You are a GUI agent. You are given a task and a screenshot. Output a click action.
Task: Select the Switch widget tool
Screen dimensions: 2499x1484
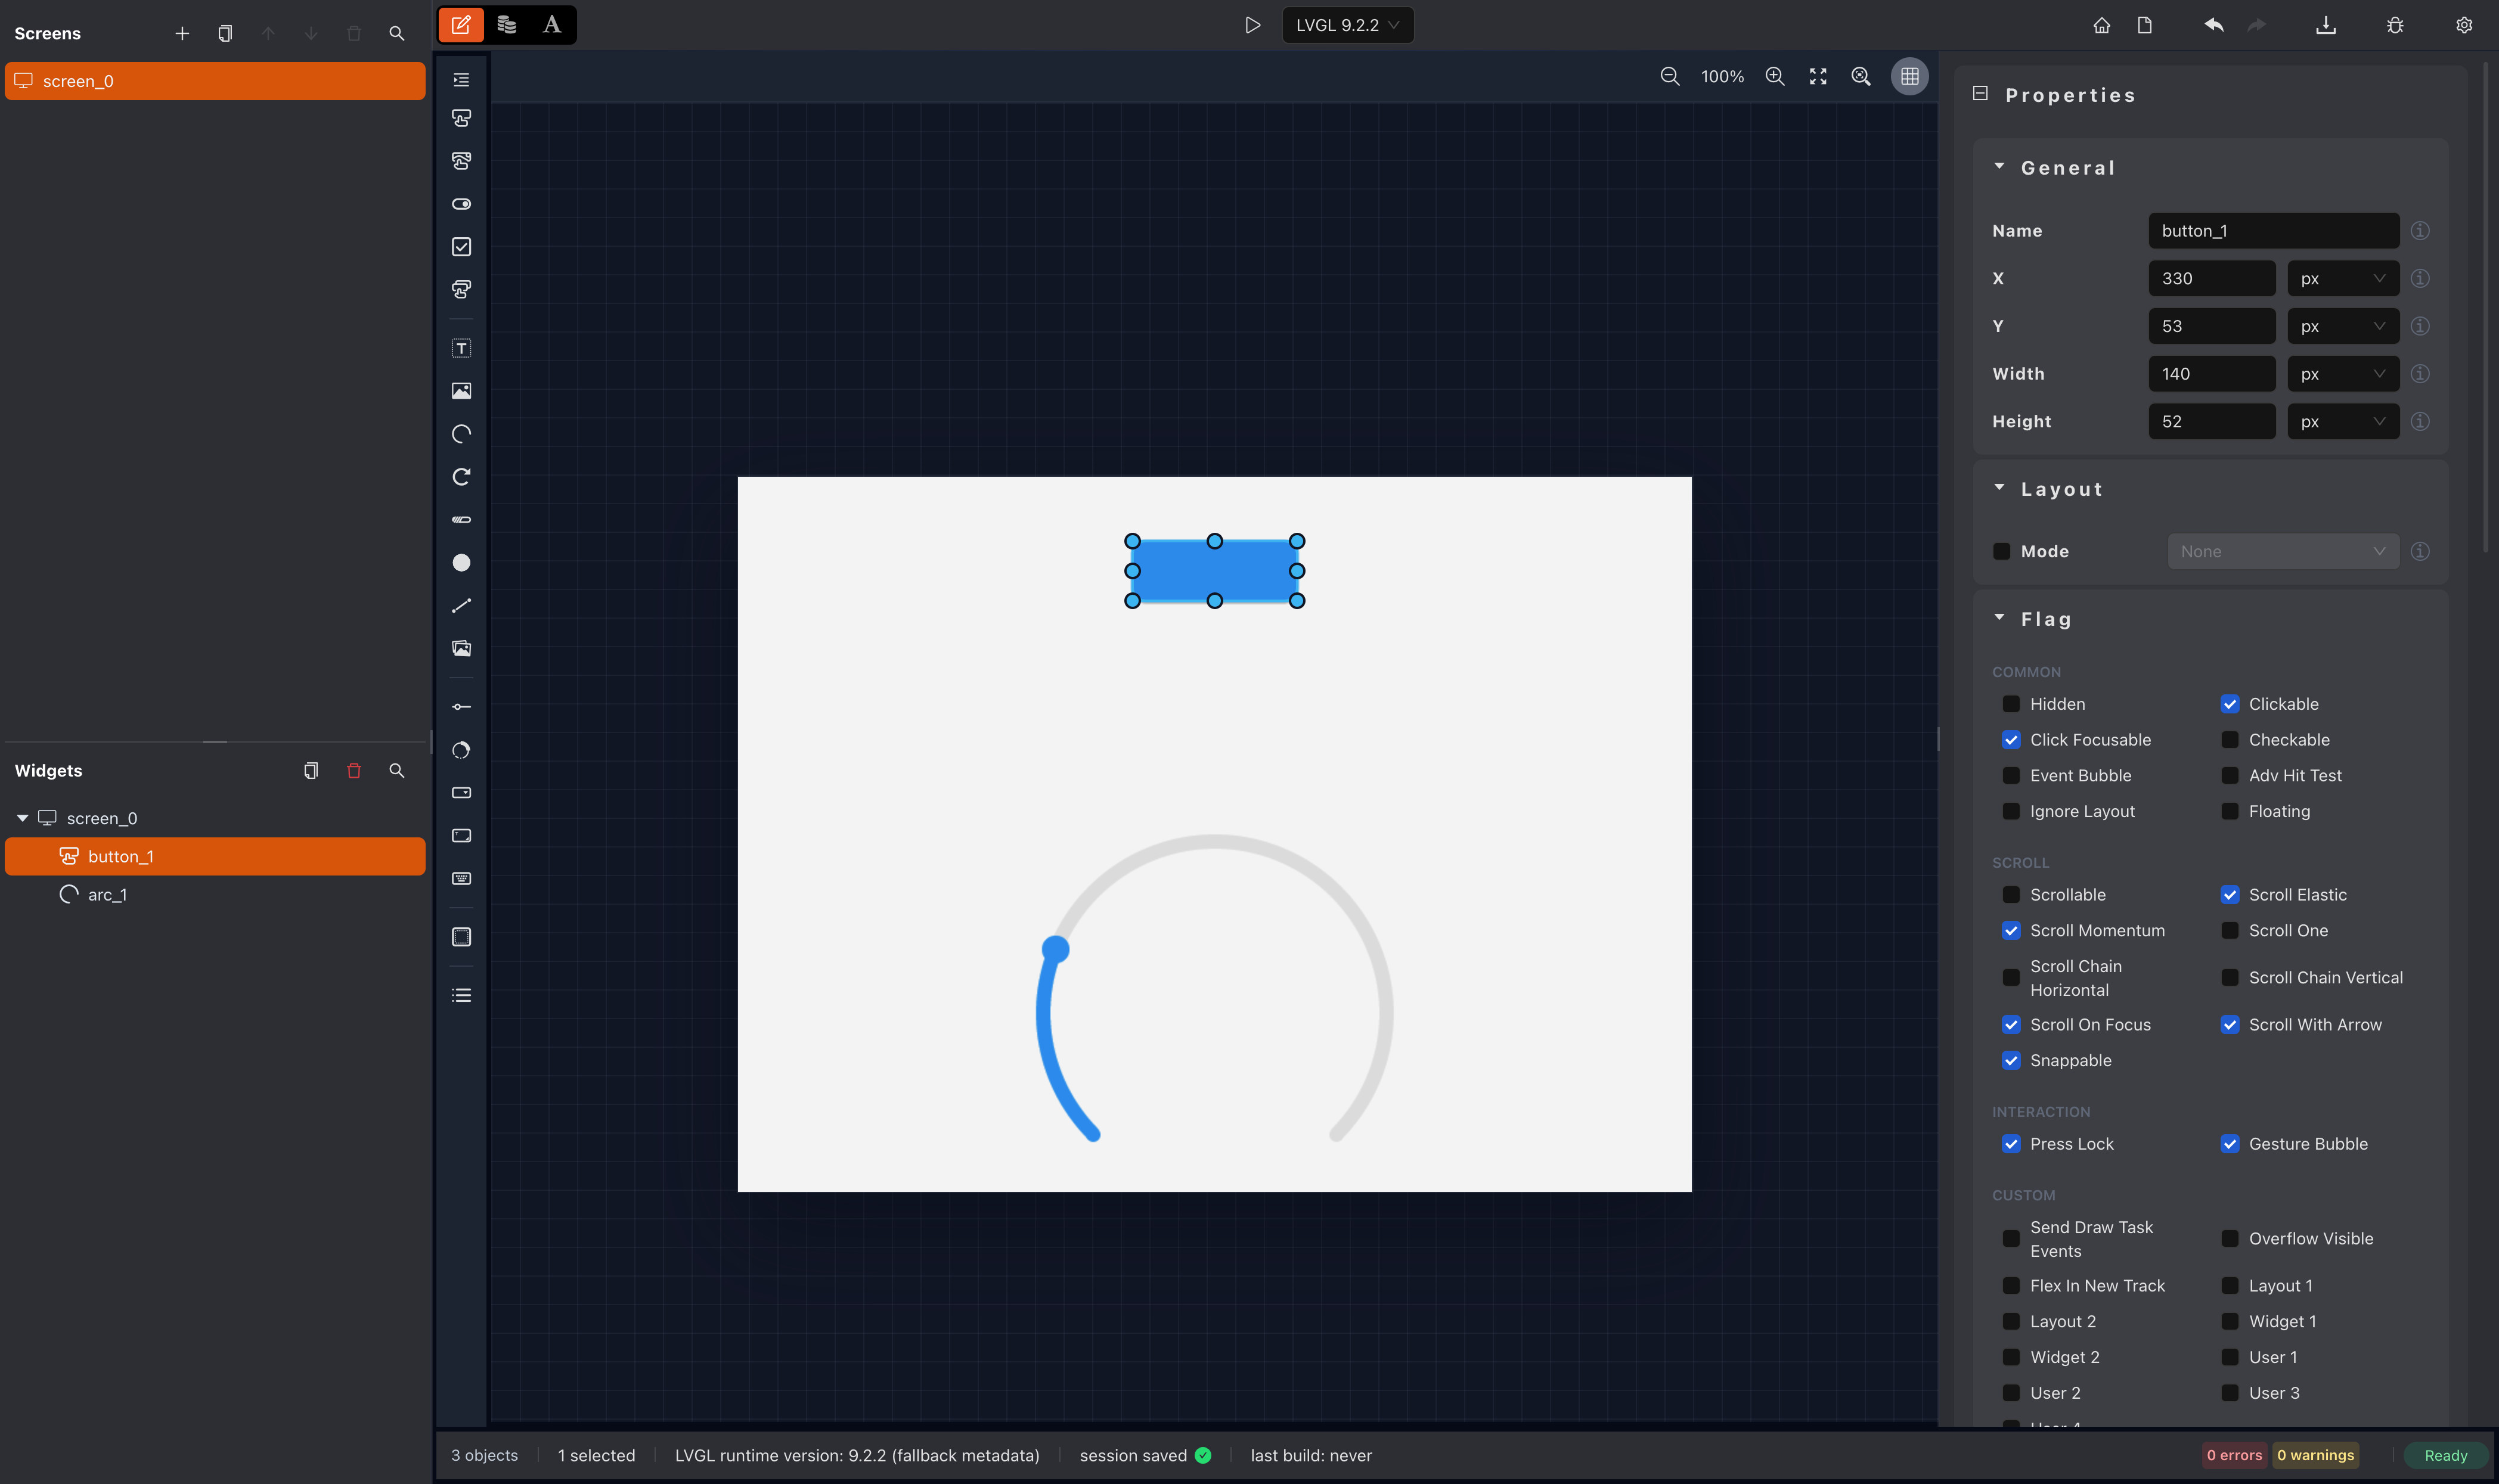point(461,204)
